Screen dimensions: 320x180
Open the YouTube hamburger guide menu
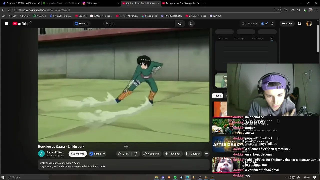coord(7,24)
